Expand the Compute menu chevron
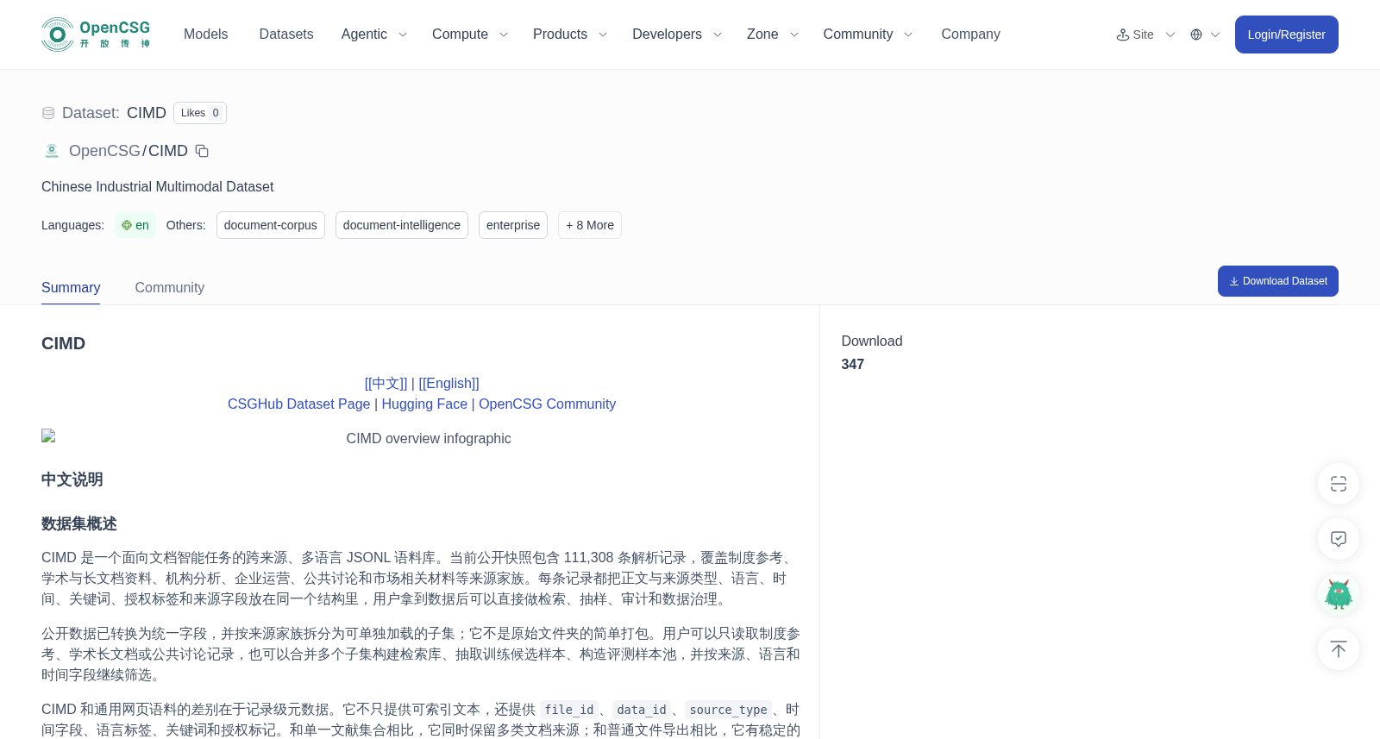Viewport: 1380px width, 739px height. (504, 34)
